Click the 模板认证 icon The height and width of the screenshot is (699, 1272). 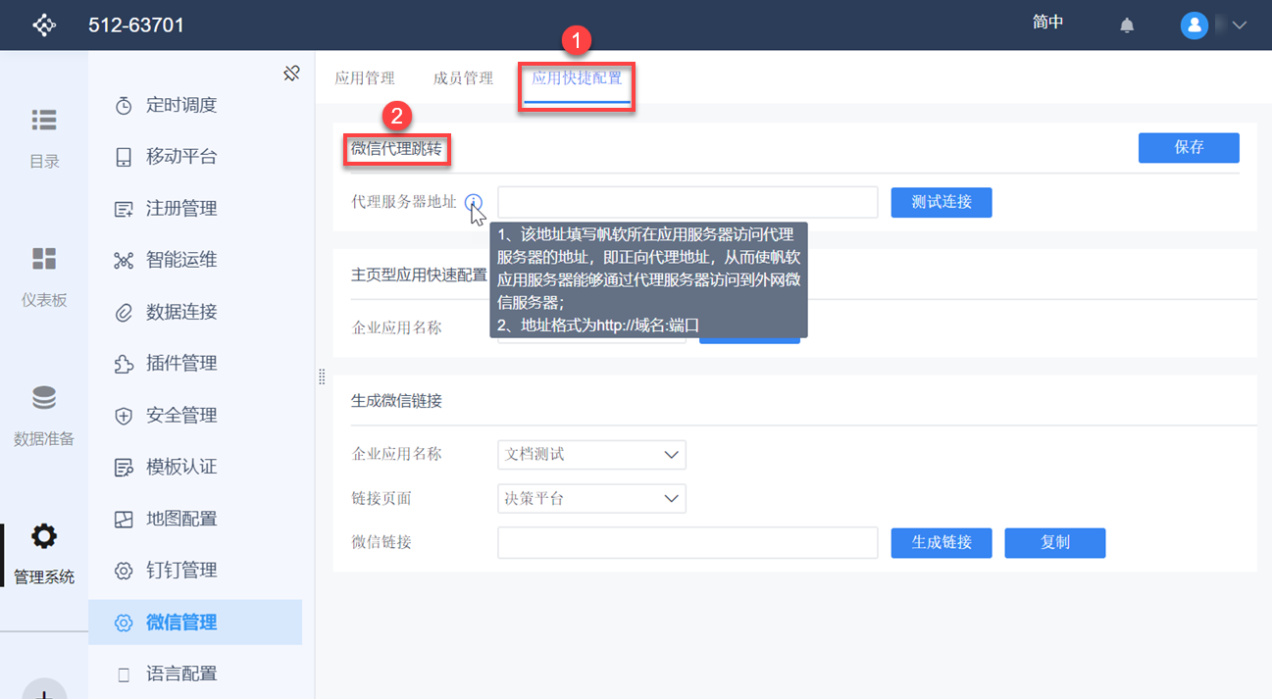coord(124,468)
